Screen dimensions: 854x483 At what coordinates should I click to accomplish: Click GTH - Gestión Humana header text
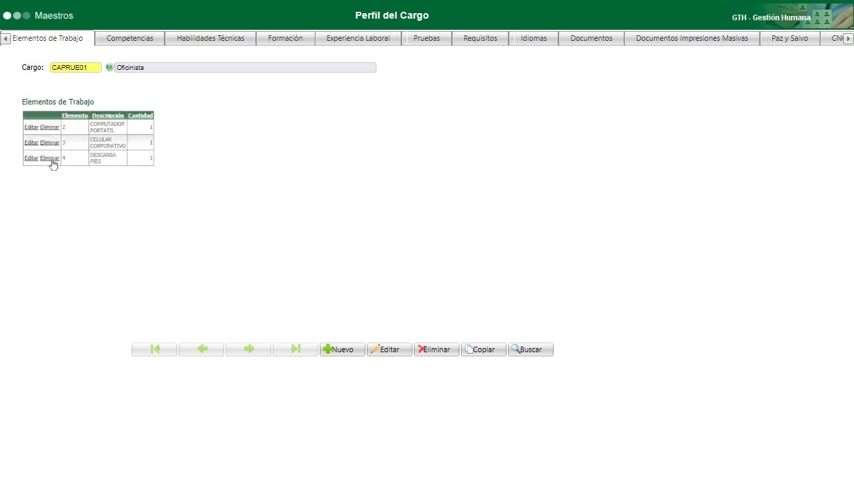coord(771,17)
